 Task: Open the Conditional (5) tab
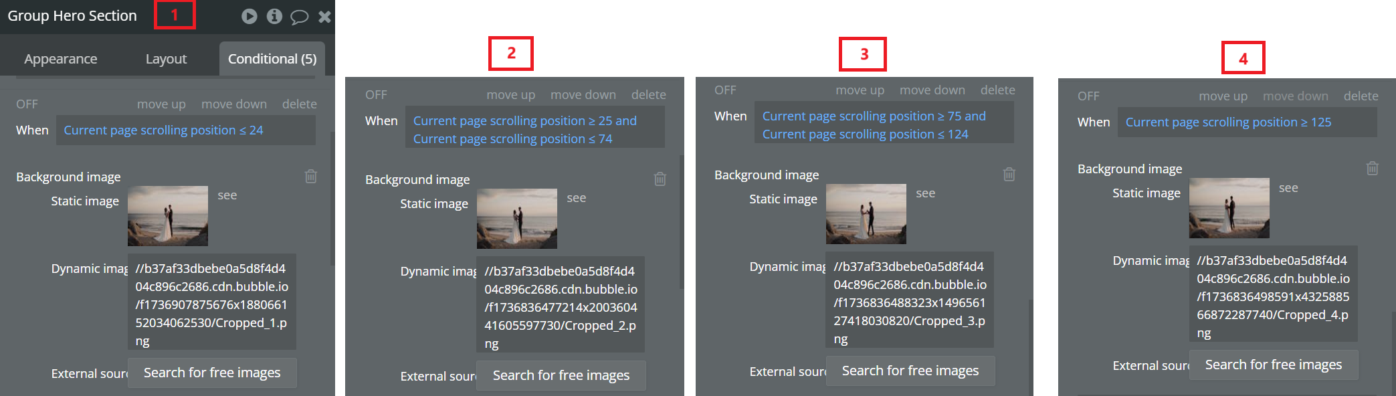(272, 59)
